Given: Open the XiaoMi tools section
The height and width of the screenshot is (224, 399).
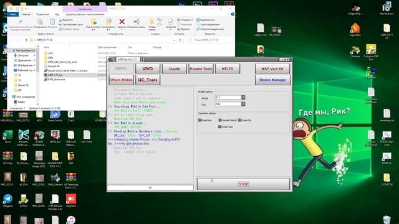Looking at the screenshot, I should [x=175, y=69].
